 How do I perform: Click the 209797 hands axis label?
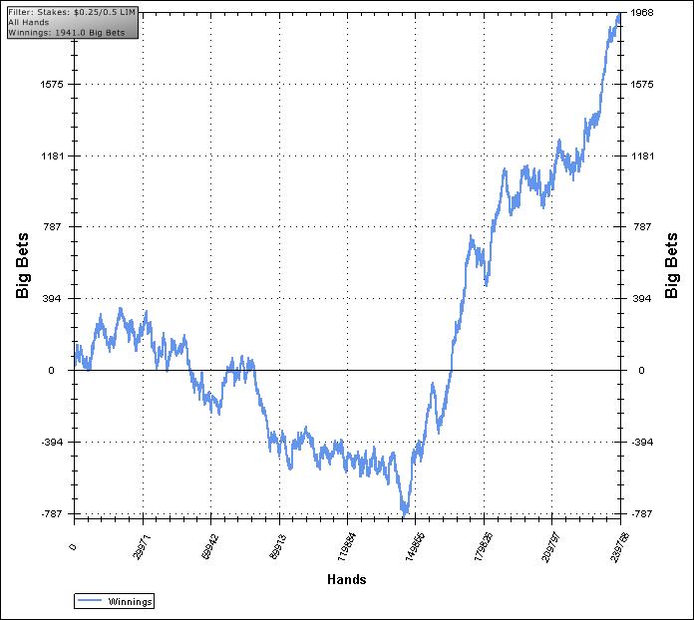tap(551, 547)
